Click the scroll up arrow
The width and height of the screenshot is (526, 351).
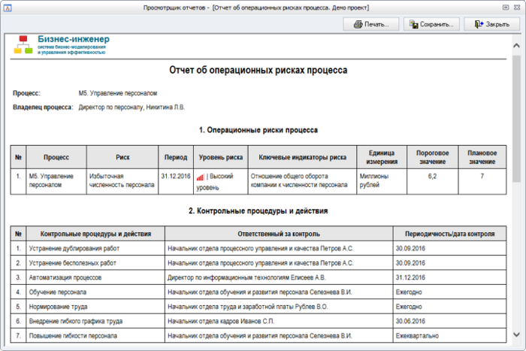516,46
